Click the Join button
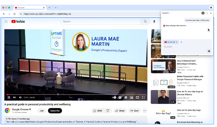The width and height of the screenshot is (217, 127). pos(42,111)
